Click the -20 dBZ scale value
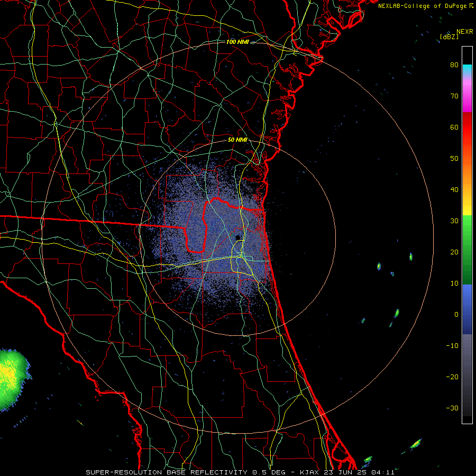 pos(452,377)
